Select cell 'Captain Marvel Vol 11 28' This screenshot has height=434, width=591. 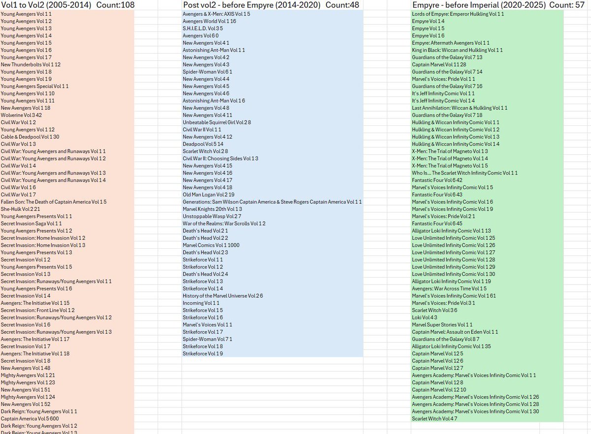(x=488, y=65)
